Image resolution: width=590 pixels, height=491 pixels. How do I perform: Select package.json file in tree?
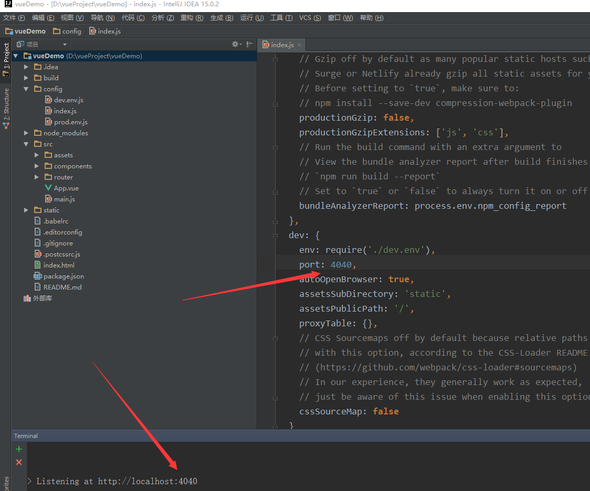pos(59,276)
